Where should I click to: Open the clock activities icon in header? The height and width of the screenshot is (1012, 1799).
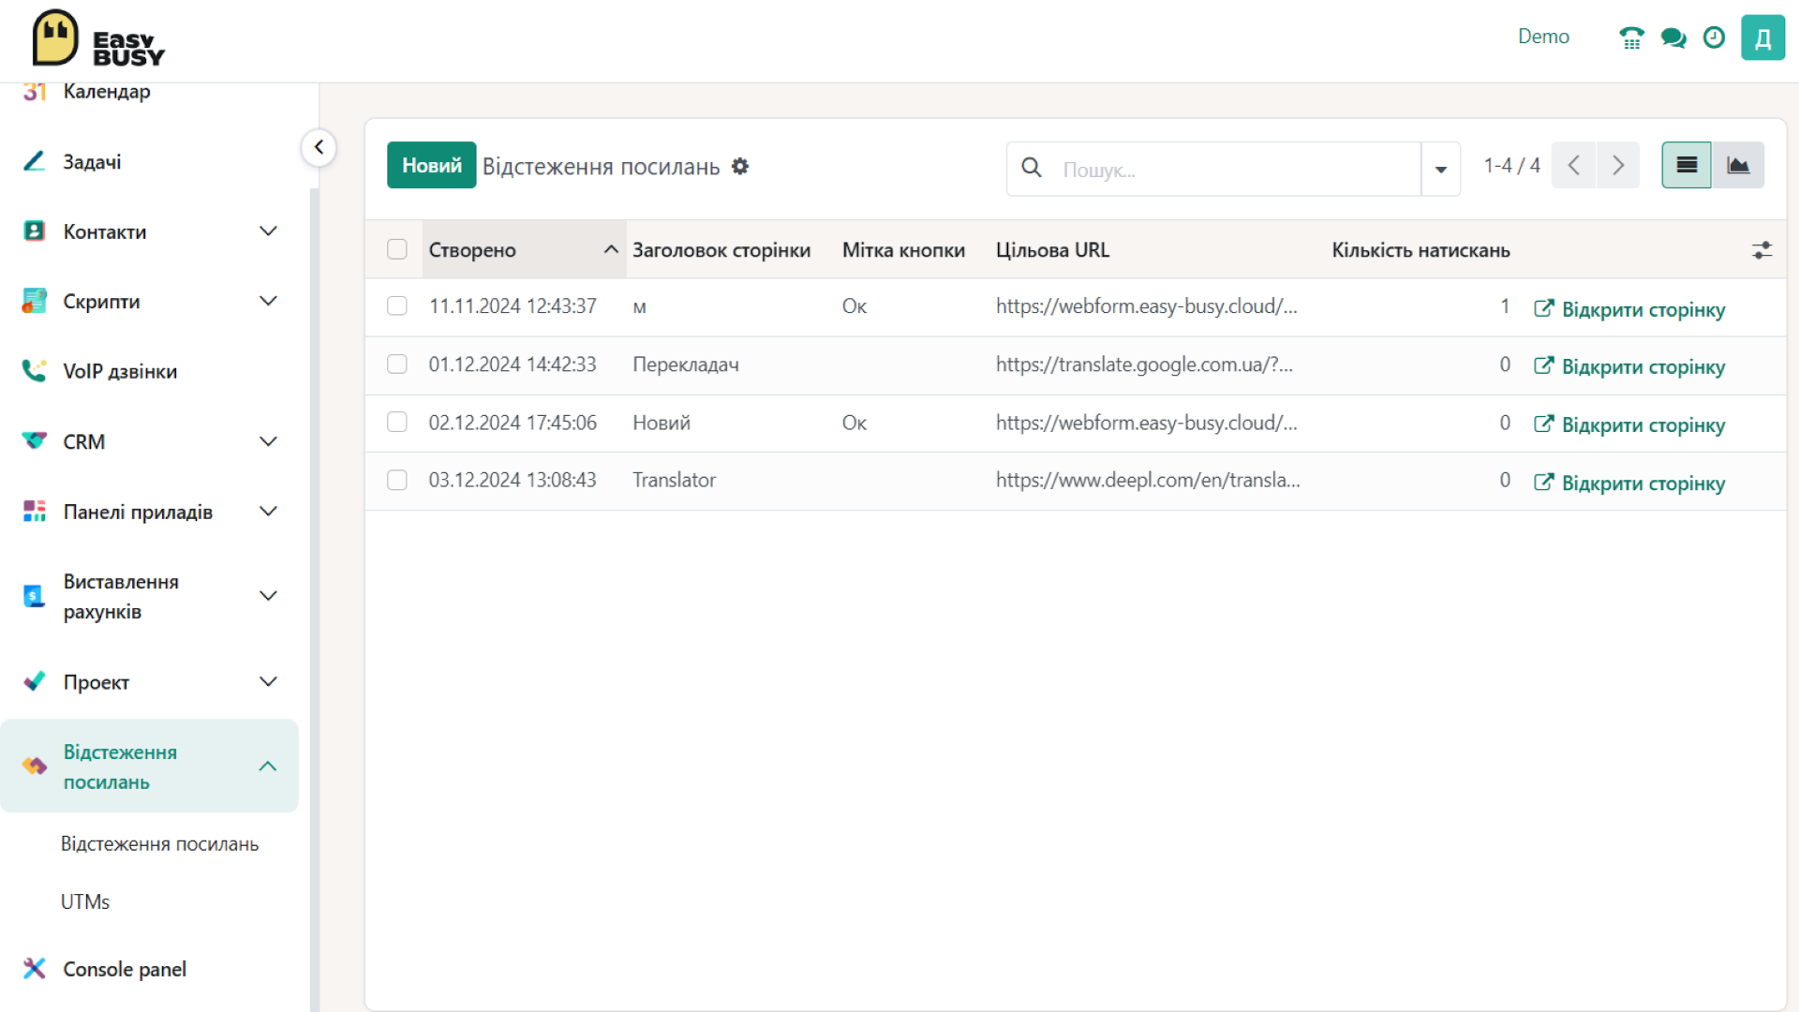coord(1714,37)
